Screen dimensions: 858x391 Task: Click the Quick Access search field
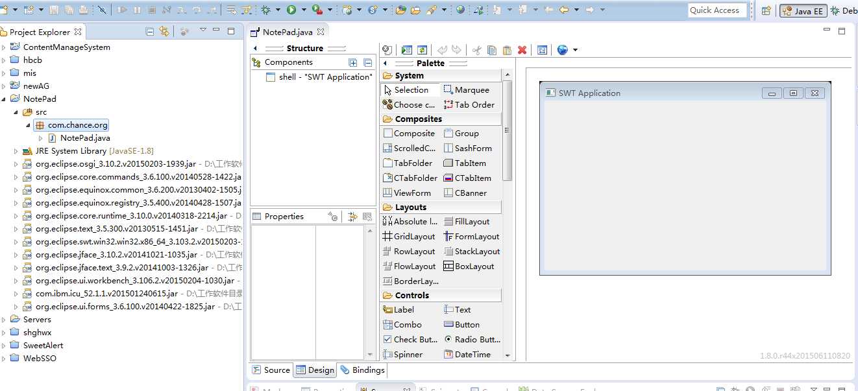[x=716, y=10]
